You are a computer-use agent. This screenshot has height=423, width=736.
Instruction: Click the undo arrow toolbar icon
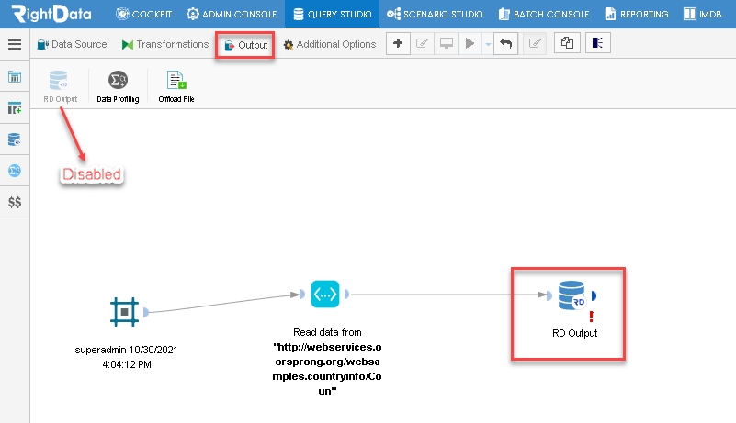coord(505,44)
